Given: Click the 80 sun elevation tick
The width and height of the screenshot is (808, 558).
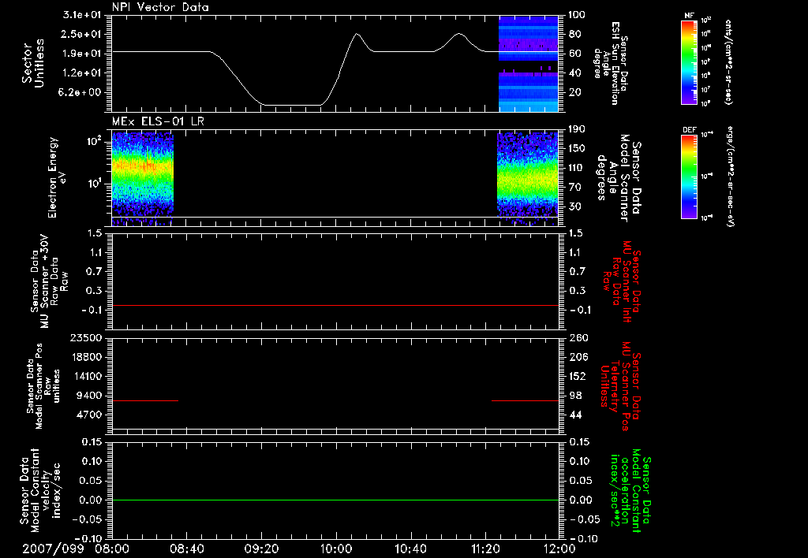Looking at the screenshot, I should [x=574, y=35].
